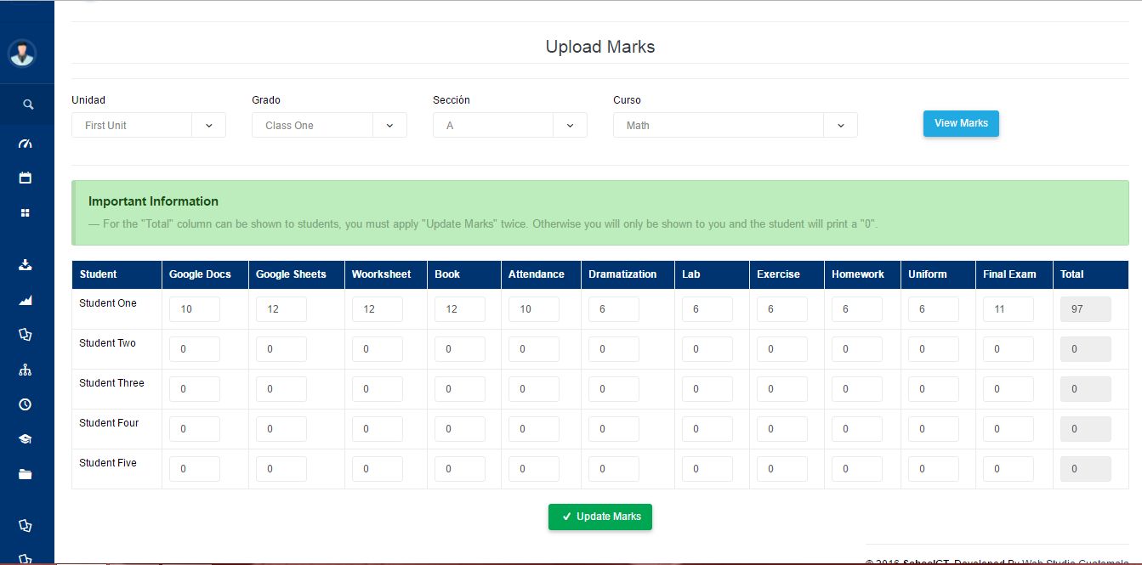Open the user avatar profile
The height and width of the screenshot is (565, 1142).
click(22, 54)
